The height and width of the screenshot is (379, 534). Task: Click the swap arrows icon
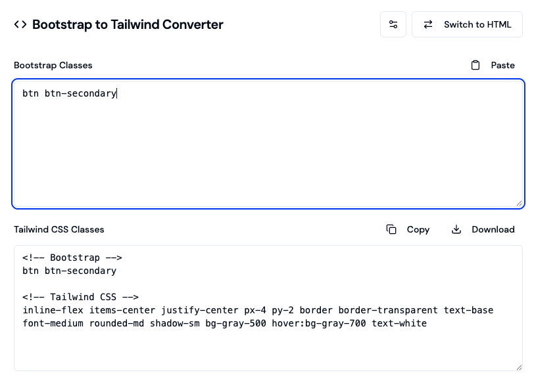[428, 25]
